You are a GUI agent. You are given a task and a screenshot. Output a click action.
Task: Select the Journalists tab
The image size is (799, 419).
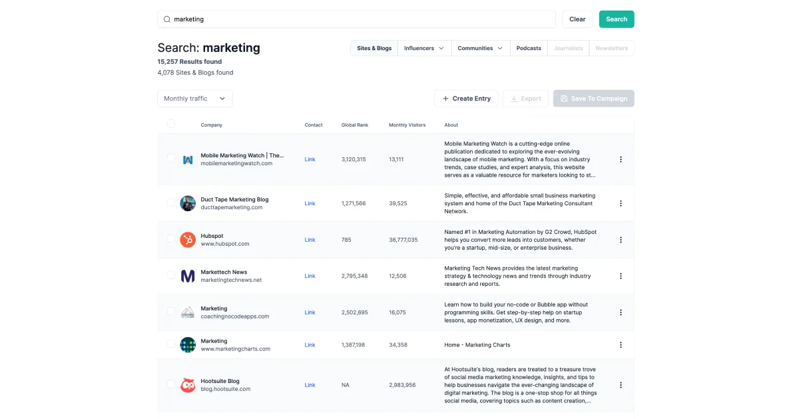[569, 48]
